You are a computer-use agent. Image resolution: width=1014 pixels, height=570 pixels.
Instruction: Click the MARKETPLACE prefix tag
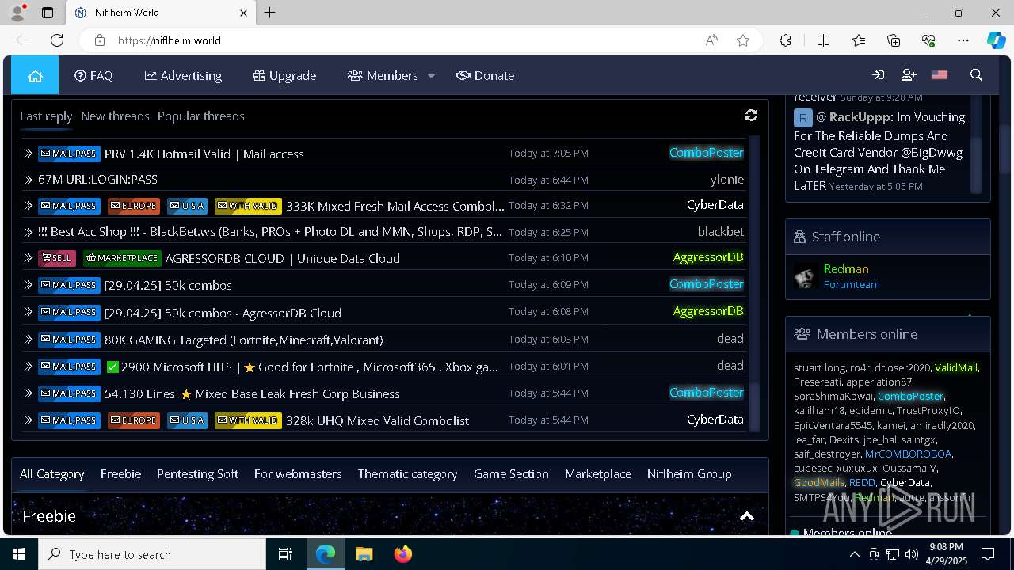click(123, 258)
